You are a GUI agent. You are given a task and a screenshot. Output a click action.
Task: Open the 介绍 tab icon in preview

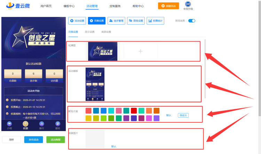point(9,125)
